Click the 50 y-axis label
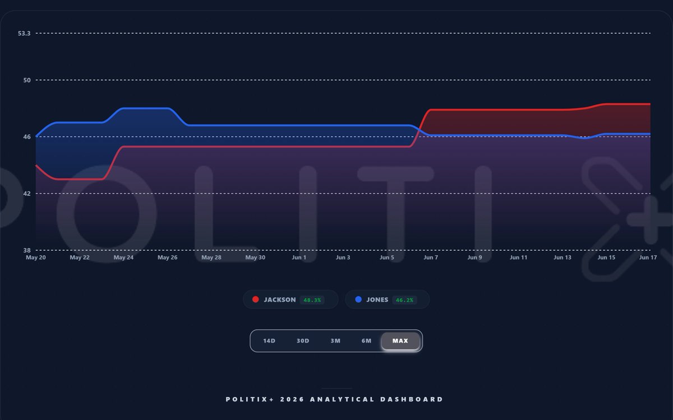This screenshot has width=673, height=420. tap(26, 80)
